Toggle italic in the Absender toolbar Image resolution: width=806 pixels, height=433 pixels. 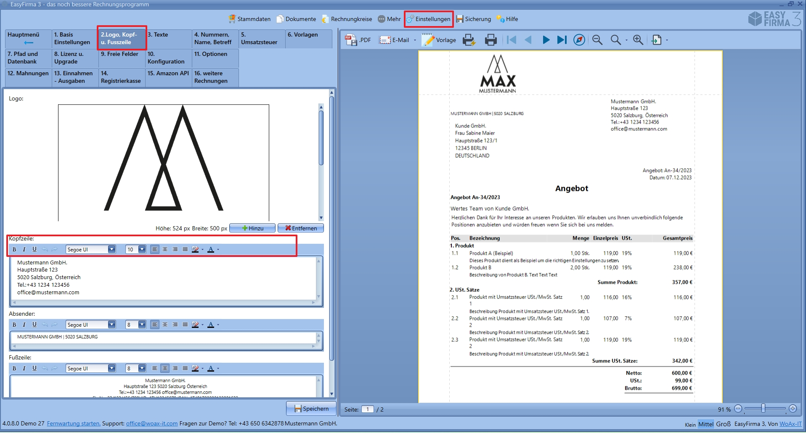click(24, 325)
